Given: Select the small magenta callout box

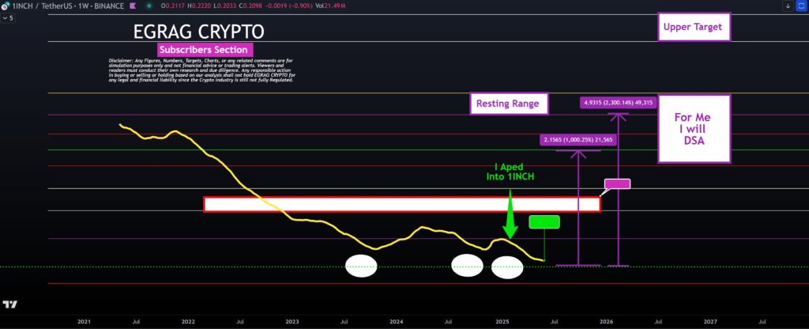Looking at the screenshot, I should tap(617, 183).
